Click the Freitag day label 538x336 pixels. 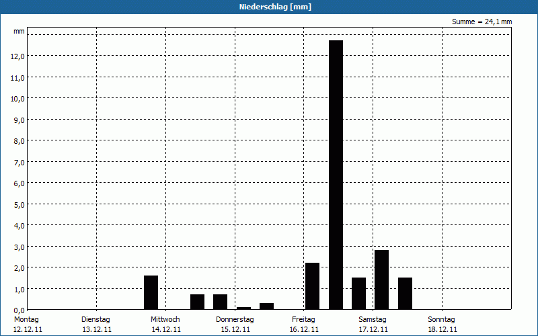pyautogui.click(x=303, y=320)
